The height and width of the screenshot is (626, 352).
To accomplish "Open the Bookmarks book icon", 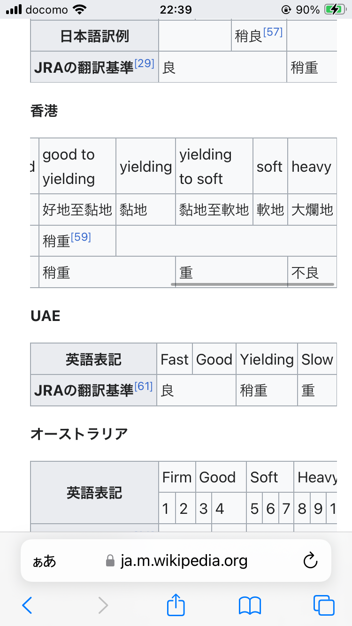I will point(250,605).
